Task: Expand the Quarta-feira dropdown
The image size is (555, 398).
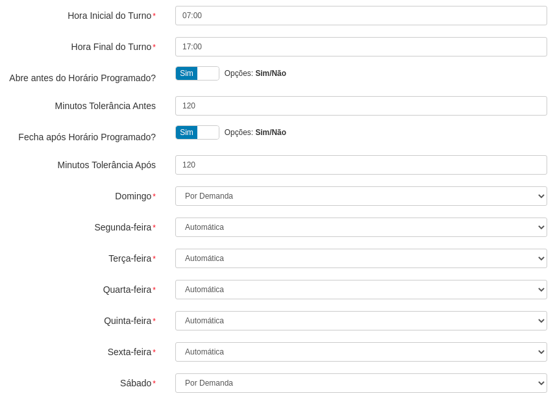Action: [x=361, y=290]
